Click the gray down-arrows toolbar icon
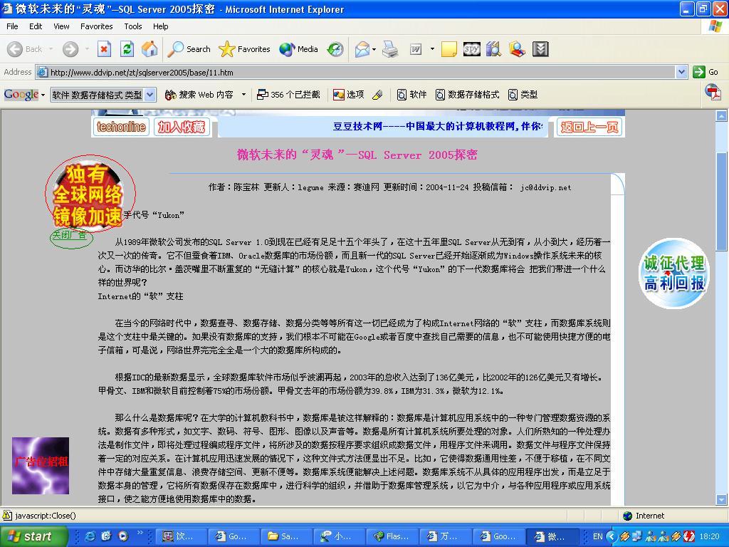729x547 pixels. click(540, 49)
